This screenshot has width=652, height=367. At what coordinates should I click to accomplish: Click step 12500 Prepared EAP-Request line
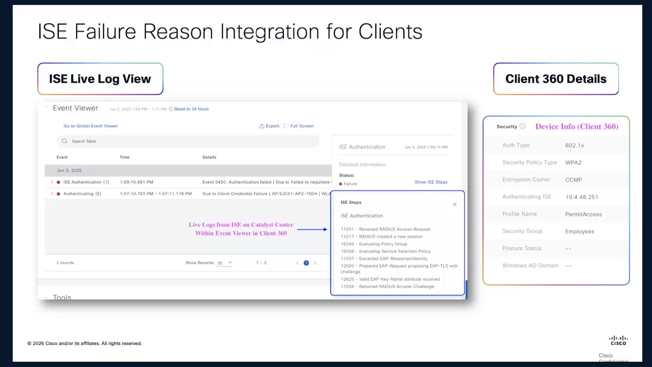tap(399, 269)
